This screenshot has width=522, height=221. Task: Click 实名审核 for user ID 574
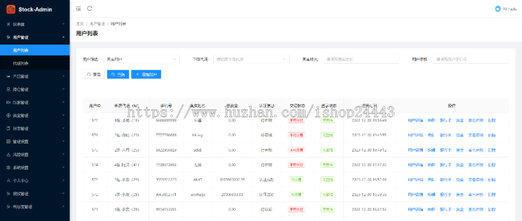pyautogui.click(x=476, y=164)
